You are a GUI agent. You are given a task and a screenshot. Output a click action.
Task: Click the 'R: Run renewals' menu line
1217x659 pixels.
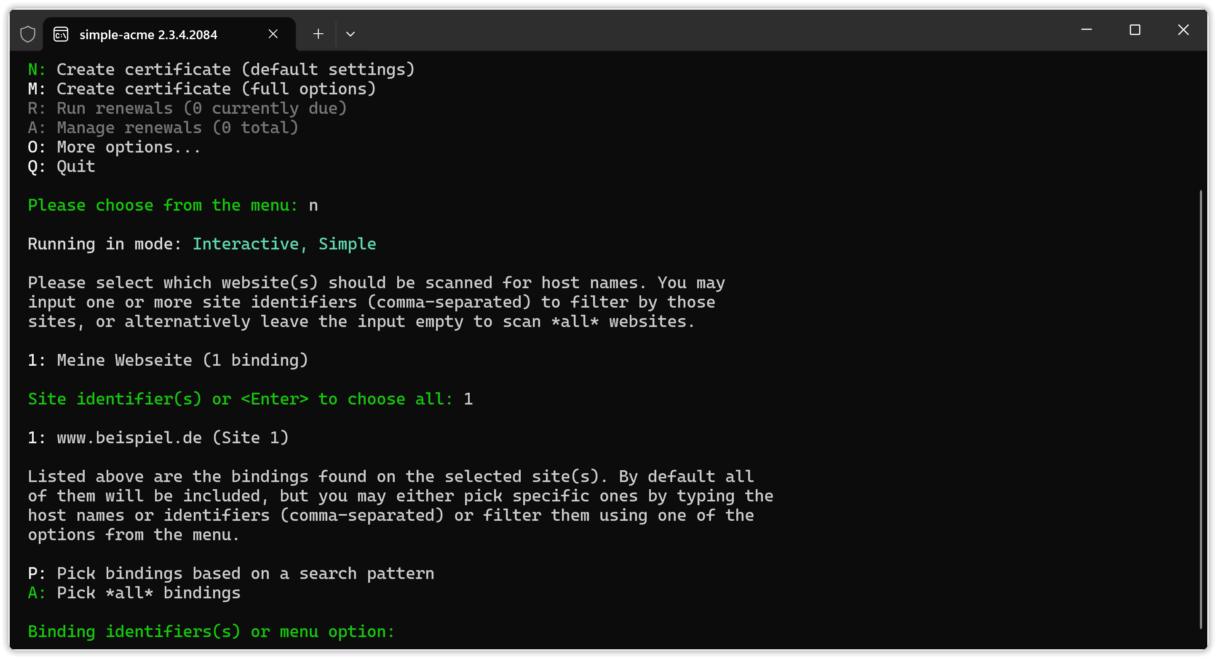coord(187,108)
